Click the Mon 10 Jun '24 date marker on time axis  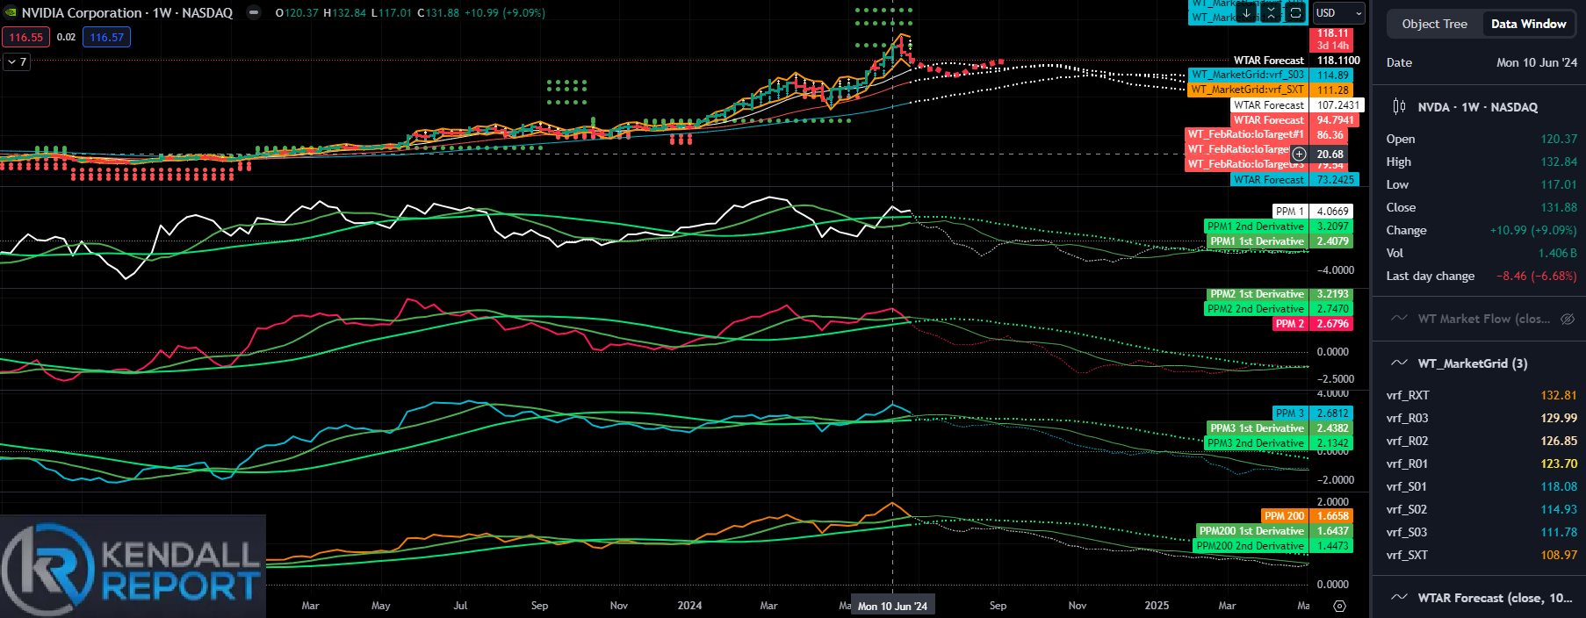pos(892,606)
